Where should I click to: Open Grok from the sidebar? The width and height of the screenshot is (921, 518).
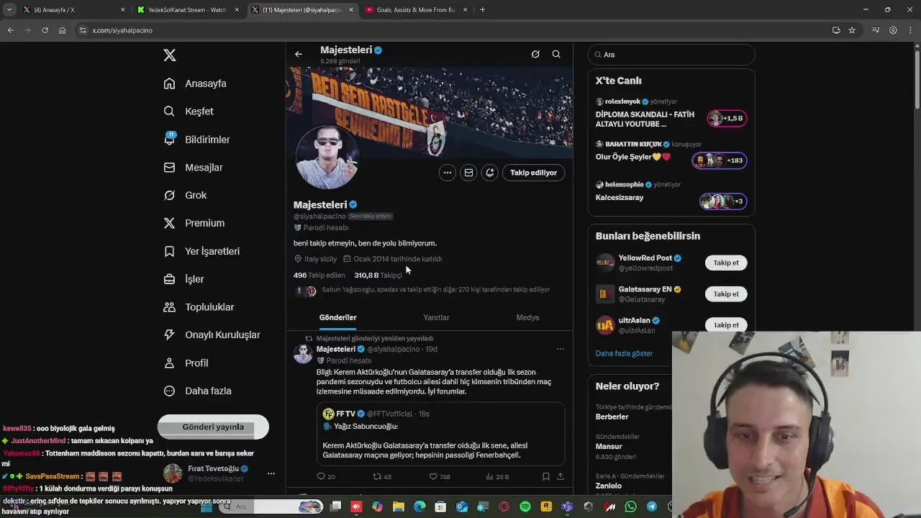point(185,195)
